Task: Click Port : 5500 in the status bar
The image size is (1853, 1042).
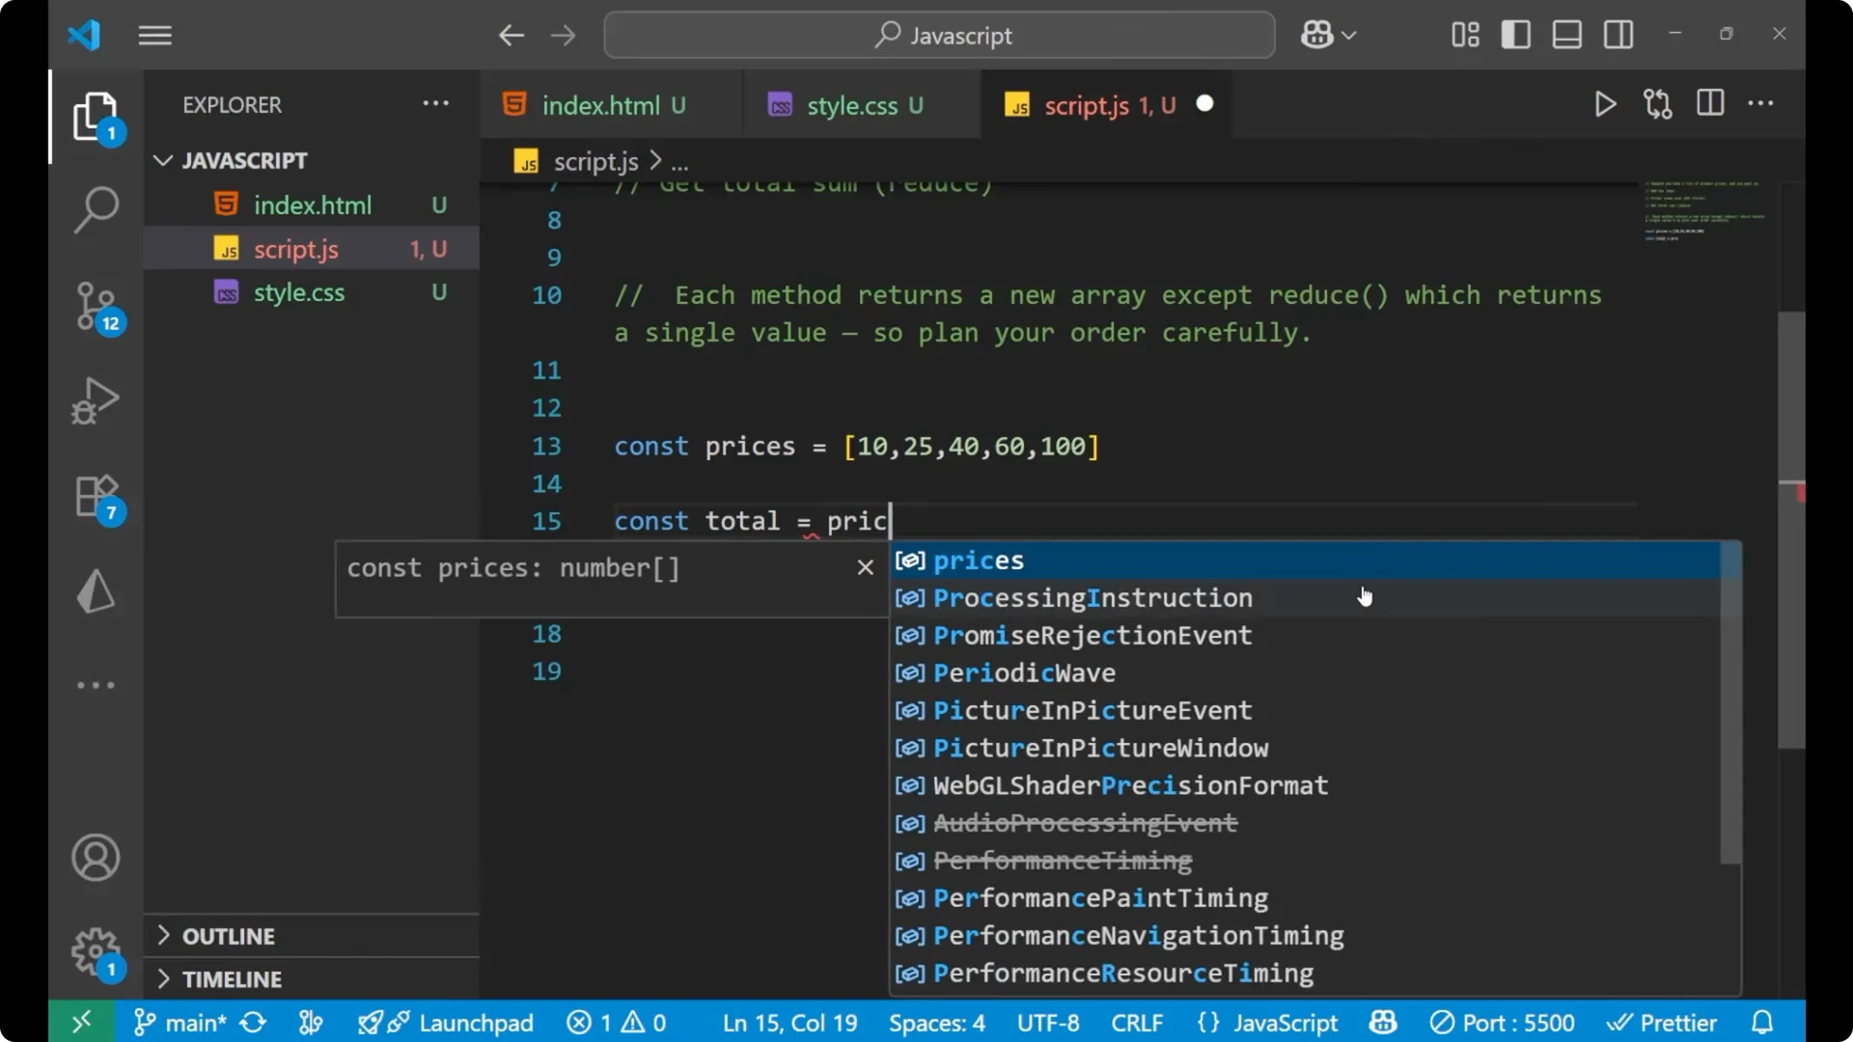Action: [1502, 1022]
